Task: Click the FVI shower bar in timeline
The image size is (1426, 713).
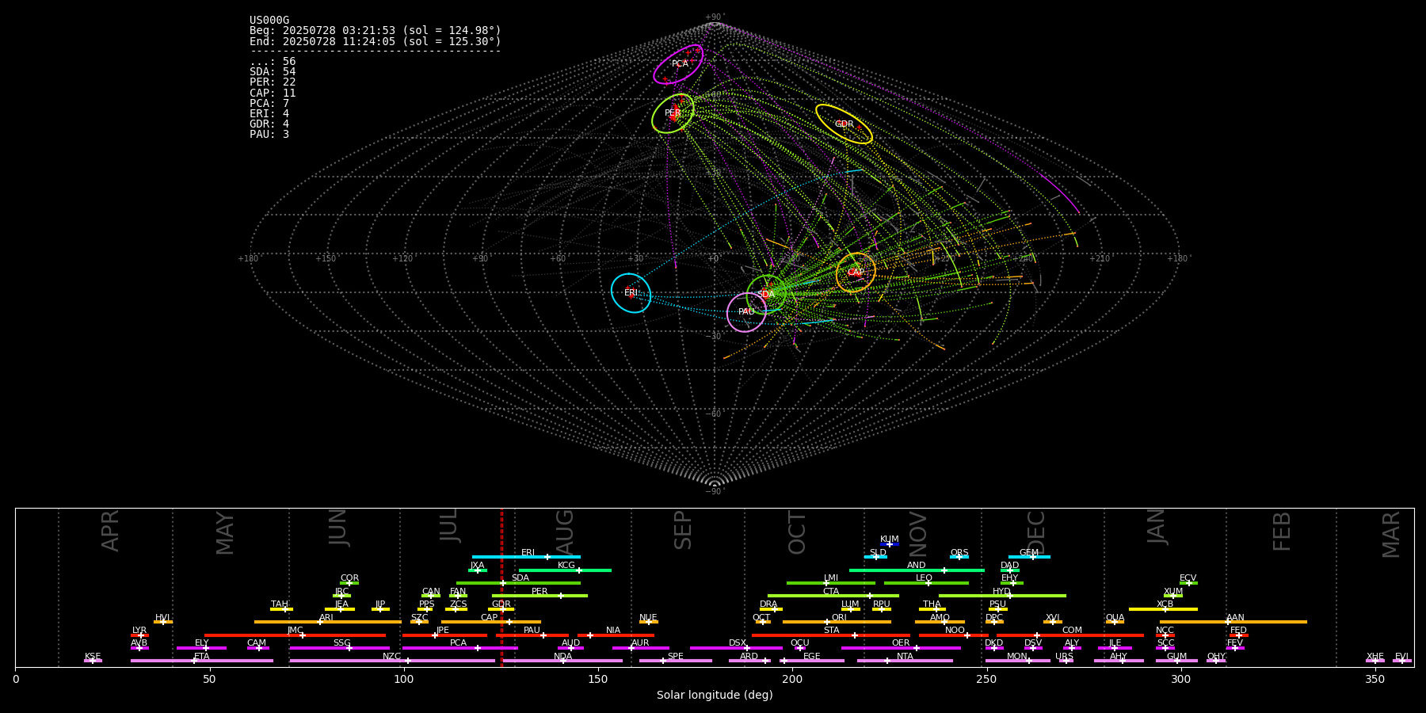Action: click(x=1402, y=661)
